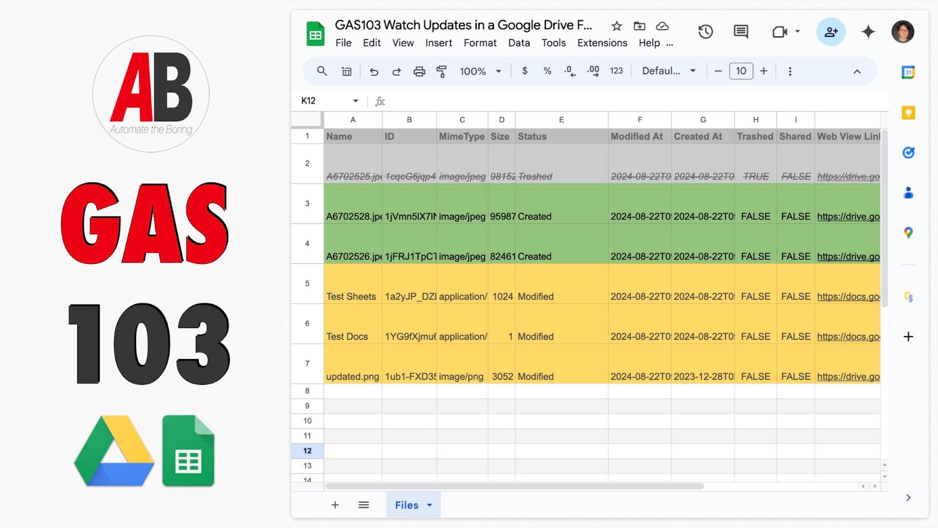
Task: Open the Format menu
Action: coord(480,43)
